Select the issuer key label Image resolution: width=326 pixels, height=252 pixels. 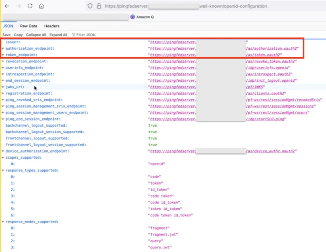[x=13, y=42]
